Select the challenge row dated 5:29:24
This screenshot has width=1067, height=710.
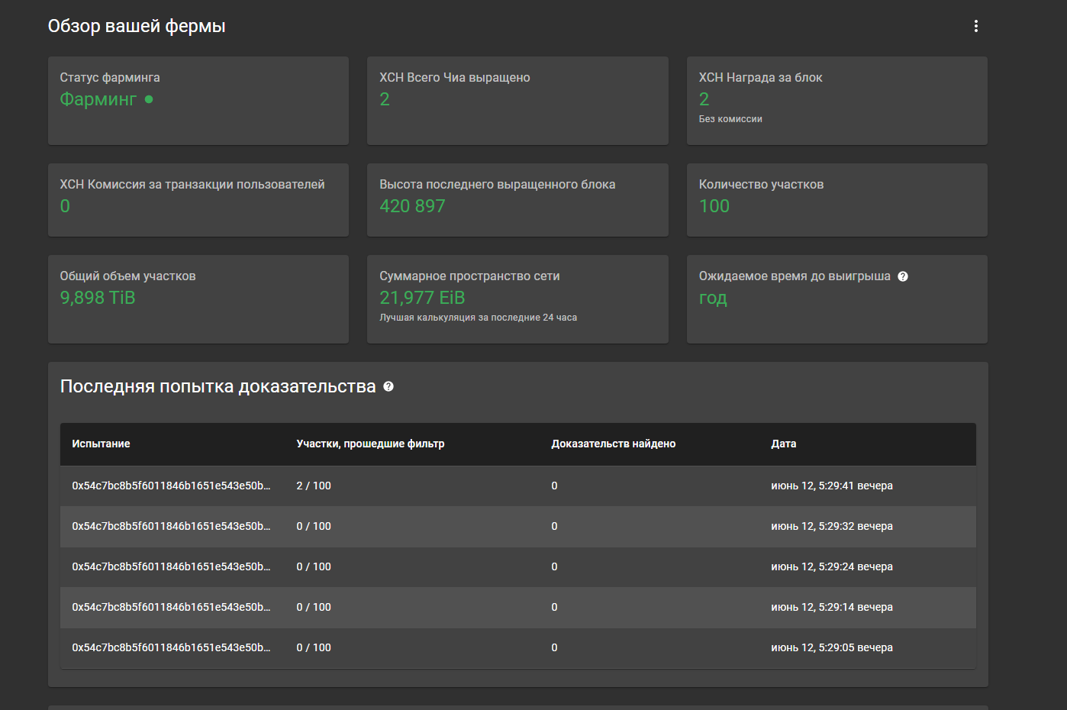coord(517,566)
